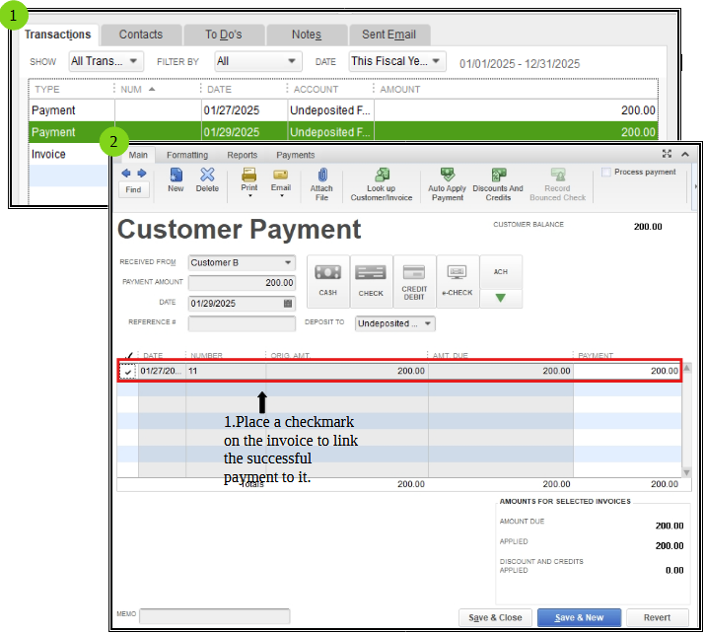
Task: Open the Deposit To account dropdown
Action: point(428,323)
